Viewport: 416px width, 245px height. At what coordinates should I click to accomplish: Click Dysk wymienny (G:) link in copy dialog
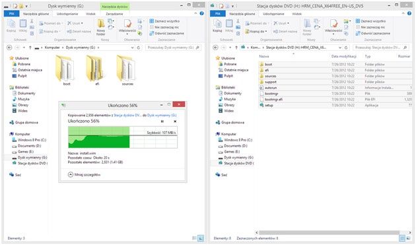tap(162, 115)
